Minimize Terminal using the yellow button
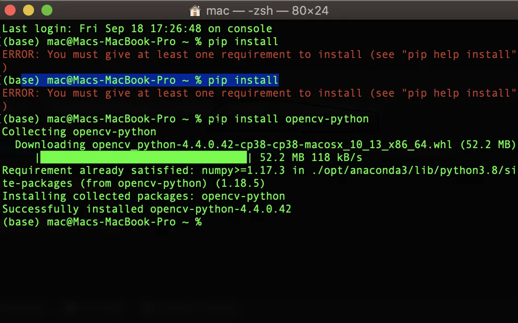The height and width of the screenshot is (323, 518). 28,10
